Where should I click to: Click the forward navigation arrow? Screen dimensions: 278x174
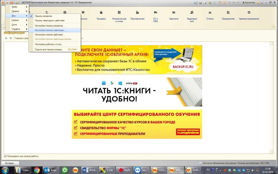[11, 38]
